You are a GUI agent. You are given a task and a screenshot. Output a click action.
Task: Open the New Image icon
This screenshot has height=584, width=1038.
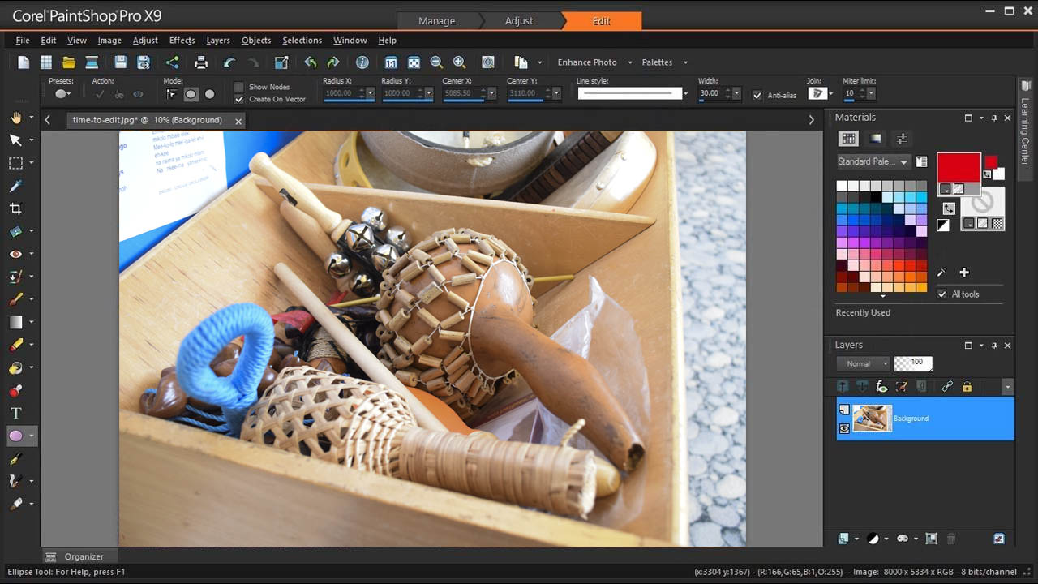pos(23,62)
